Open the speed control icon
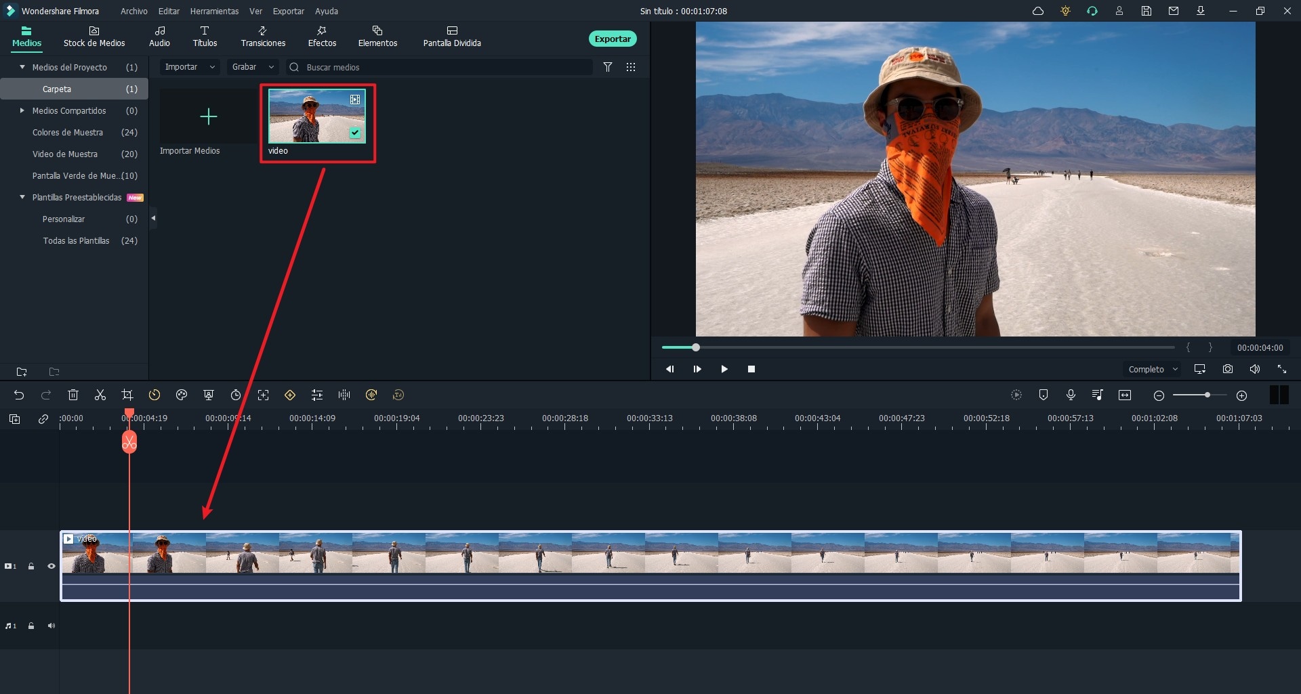 point(154,395)
